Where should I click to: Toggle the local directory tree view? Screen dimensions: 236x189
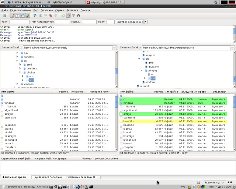(x=17, y=16)
